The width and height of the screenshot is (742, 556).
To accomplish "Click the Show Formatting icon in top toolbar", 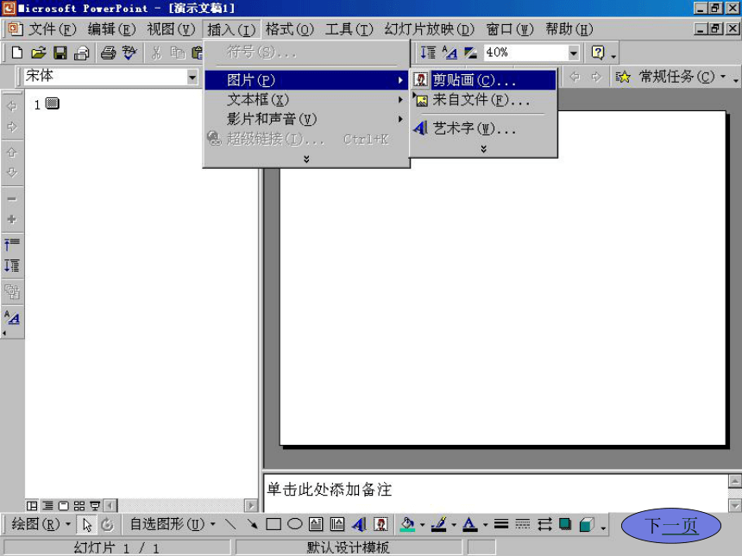I will point(450,53).
